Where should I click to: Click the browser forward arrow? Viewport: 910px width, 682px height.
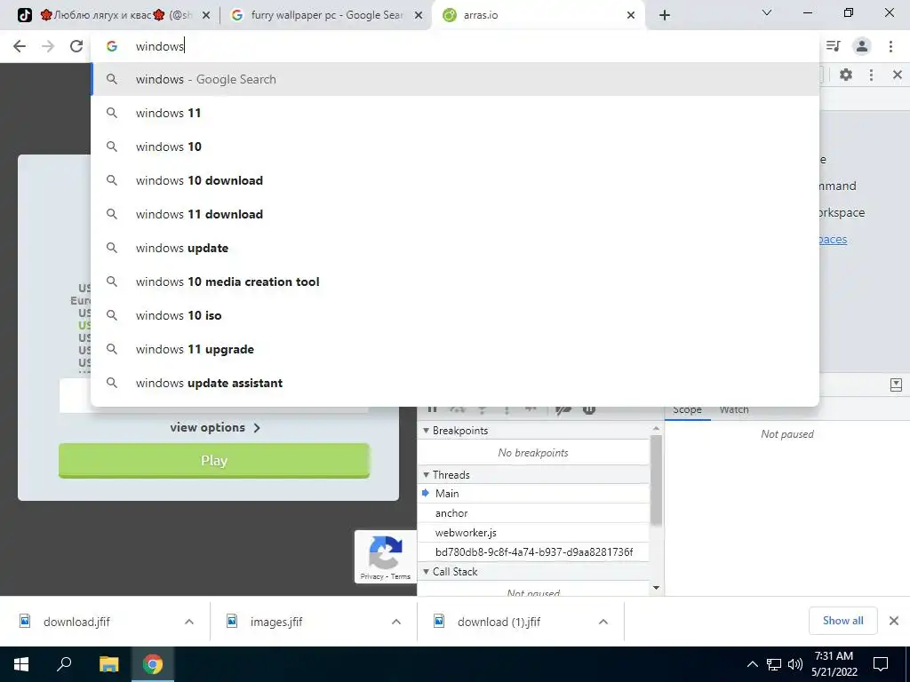[48, 46]
